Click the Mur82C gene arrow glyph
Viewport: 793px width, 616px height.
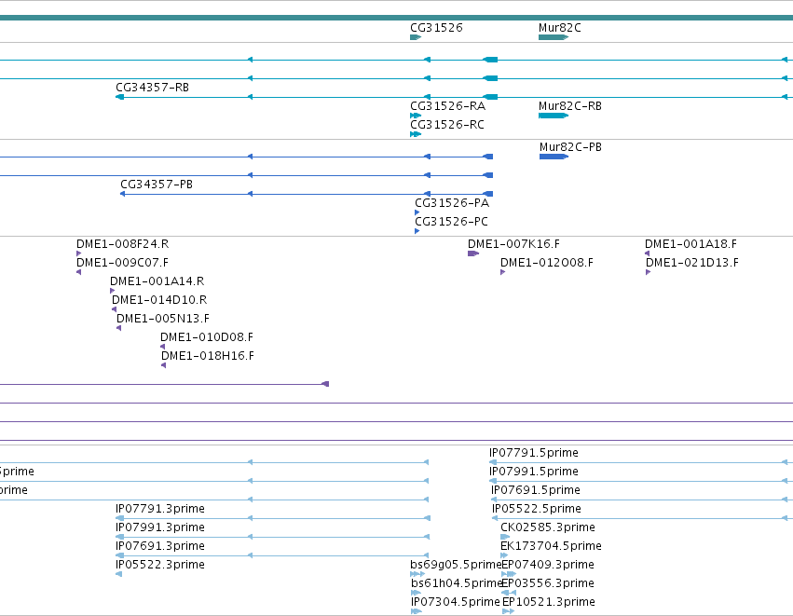tap(554, 37)
